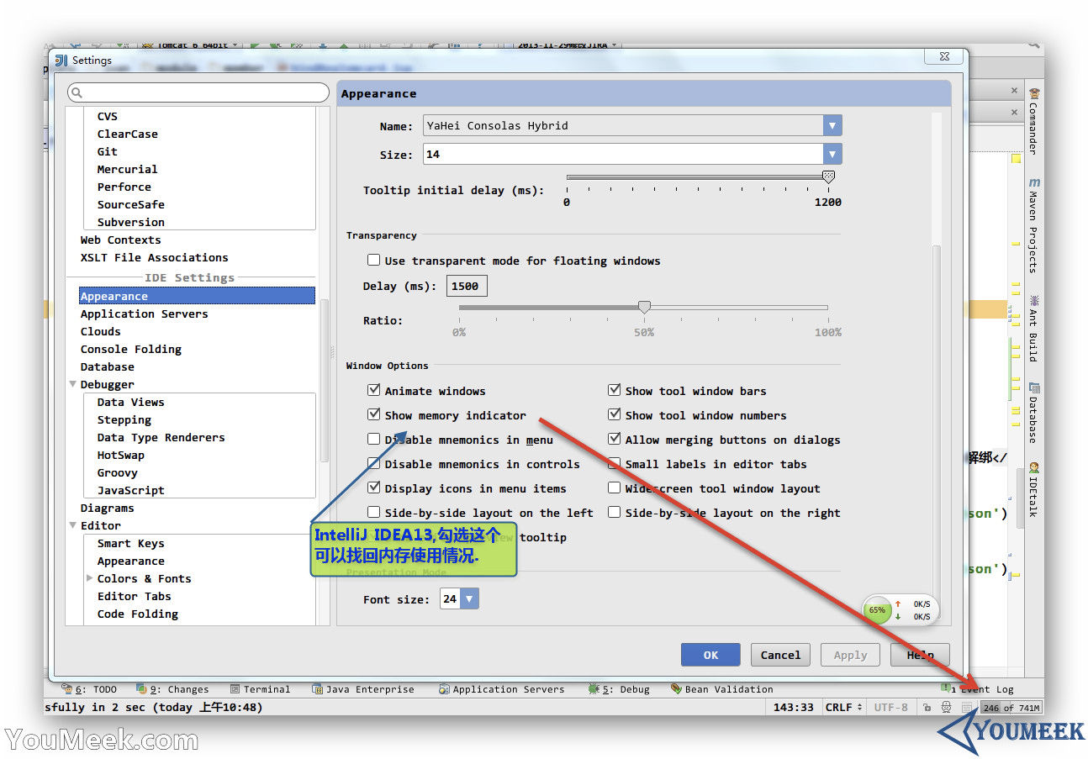
Task: Enable Side-by-side layout on the left
Action: coord(374,513)
